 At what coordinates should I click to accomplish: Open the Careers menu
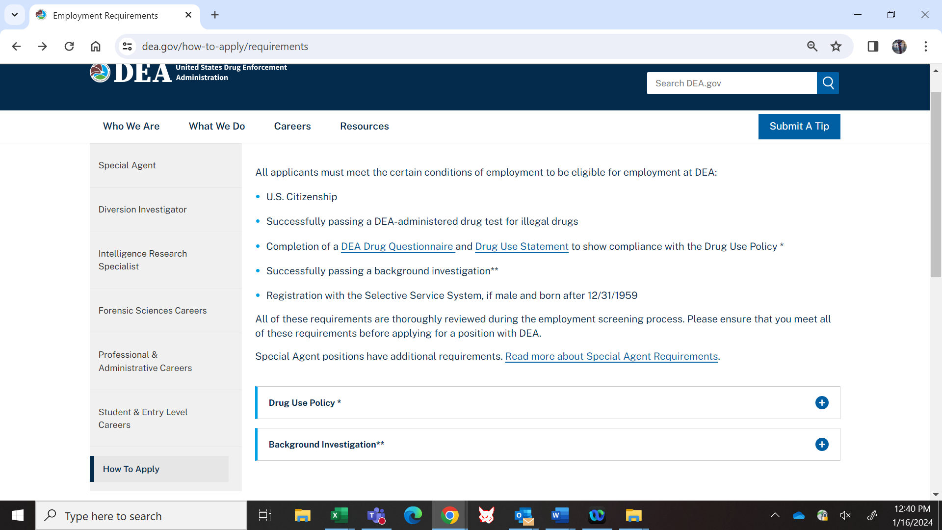tap(292, 126)
